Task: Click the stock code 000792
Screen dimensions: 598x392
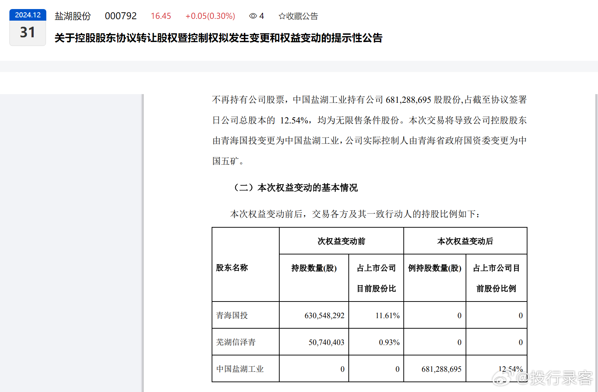Action: [x=121, y=16]
